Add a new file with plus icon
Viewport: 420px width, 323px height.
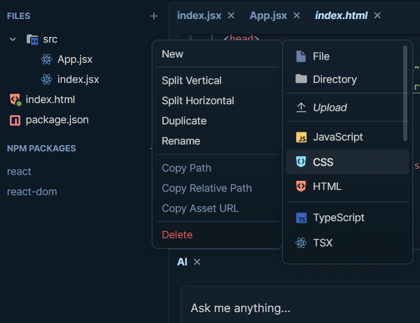pyautogui.click(x=153, y=16)
